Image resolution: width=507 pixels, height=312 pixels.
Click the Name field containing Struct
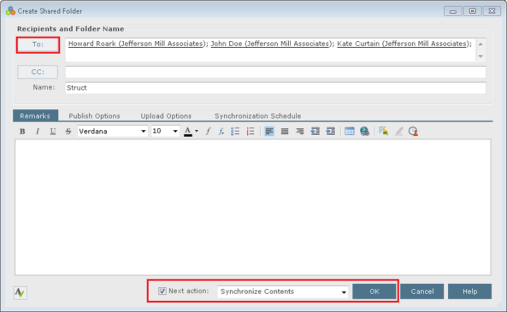[275, 88]
